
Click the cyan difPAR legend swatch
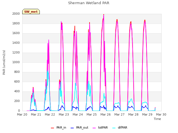pyautogui.click(x=114, y=128)
